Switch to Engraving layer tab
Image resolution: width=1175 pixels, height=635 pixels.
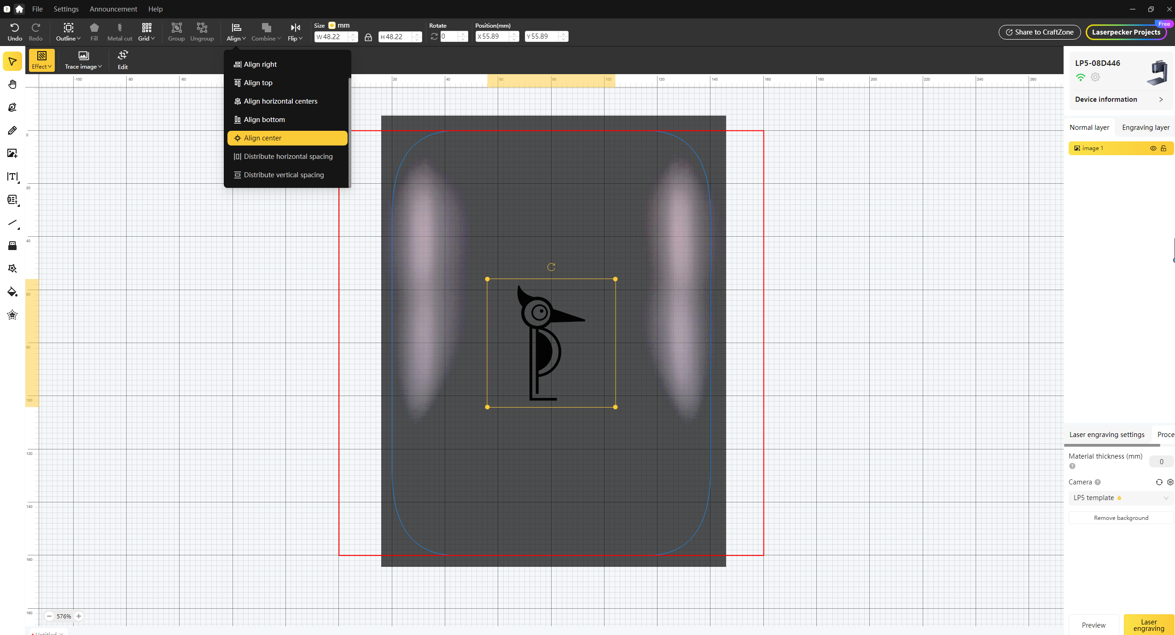pos(1146,128)
